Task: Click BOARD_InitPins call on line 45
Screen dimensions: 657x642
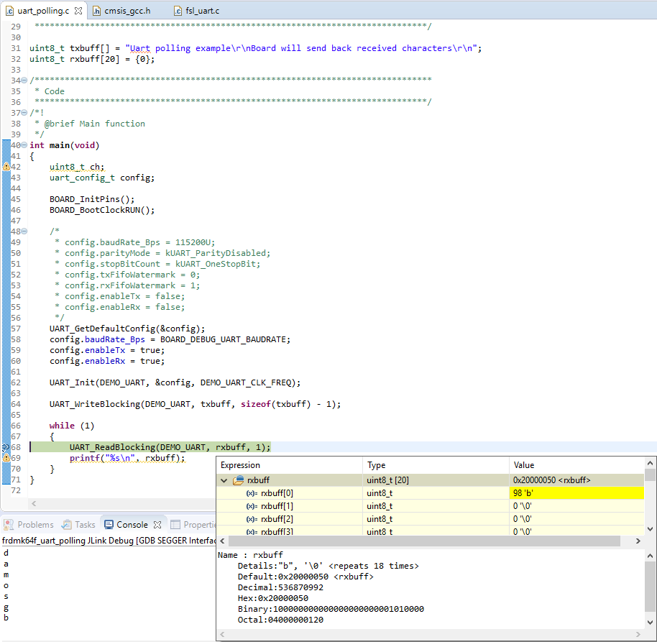Action: coord(92,199)
